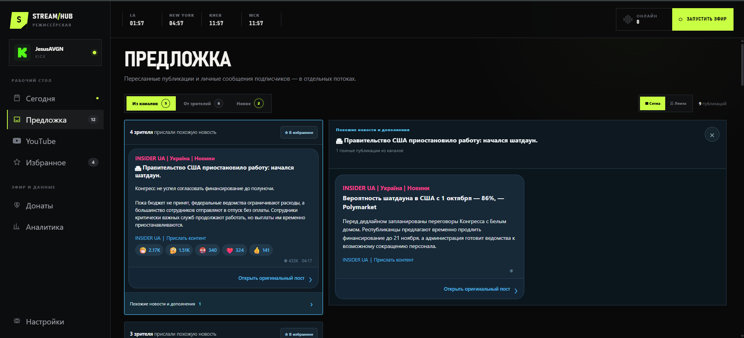Open the Новое tab
Viewport: 744px width, 338px height.
tap(250, 104)
